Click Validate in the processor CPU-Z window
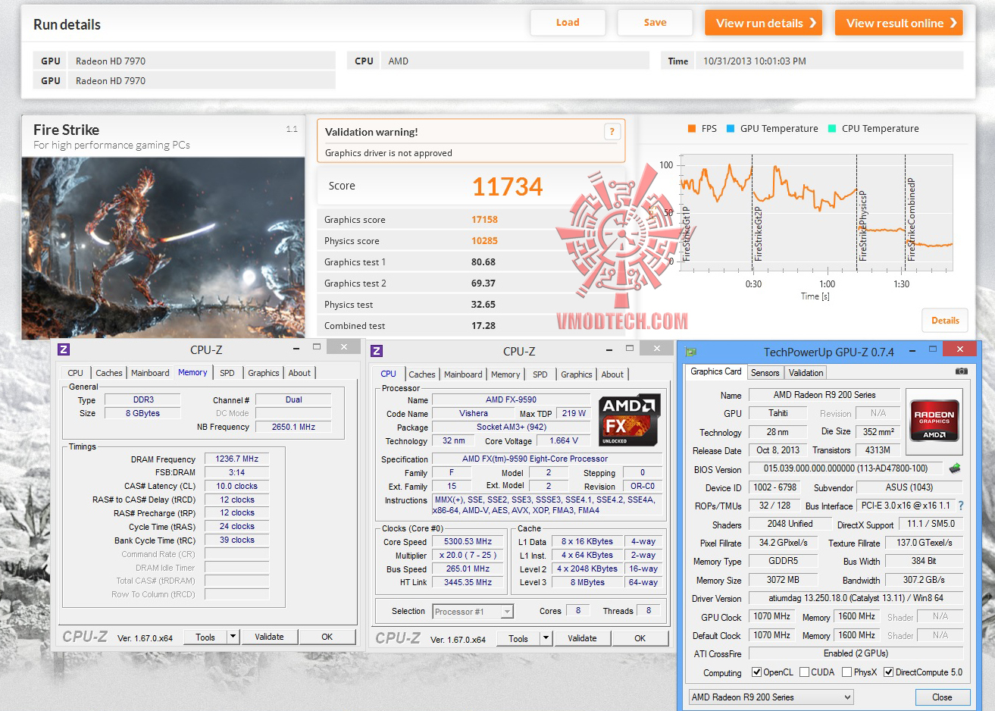Viewport: 995px width, 711px height. click(582, 638)
